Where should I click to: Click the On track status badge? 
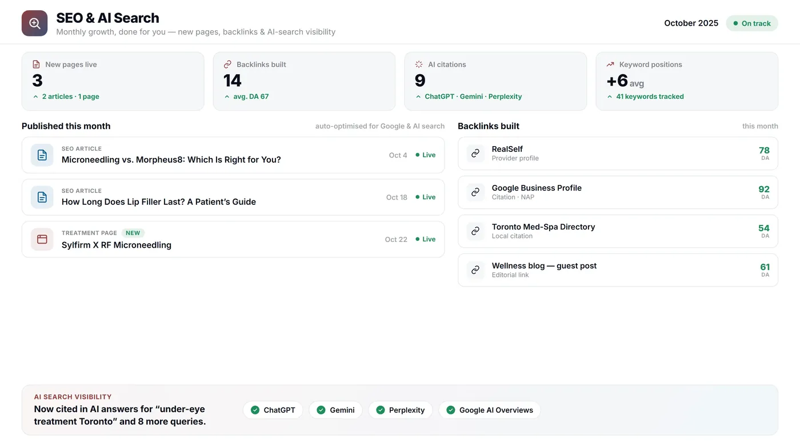point(752,23)
